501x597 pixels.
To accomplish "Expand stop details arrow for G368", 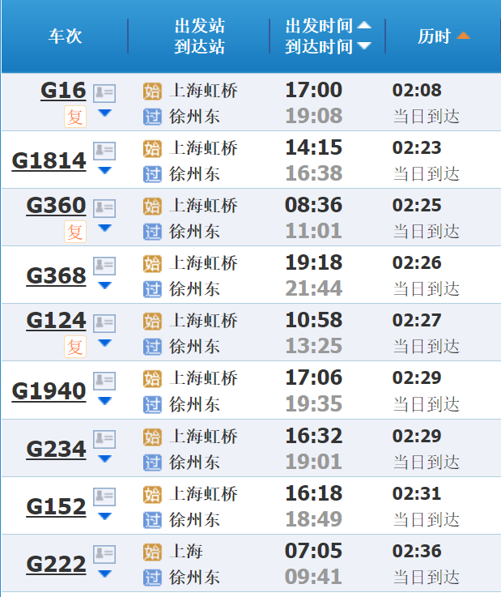I will pos(104,285).
